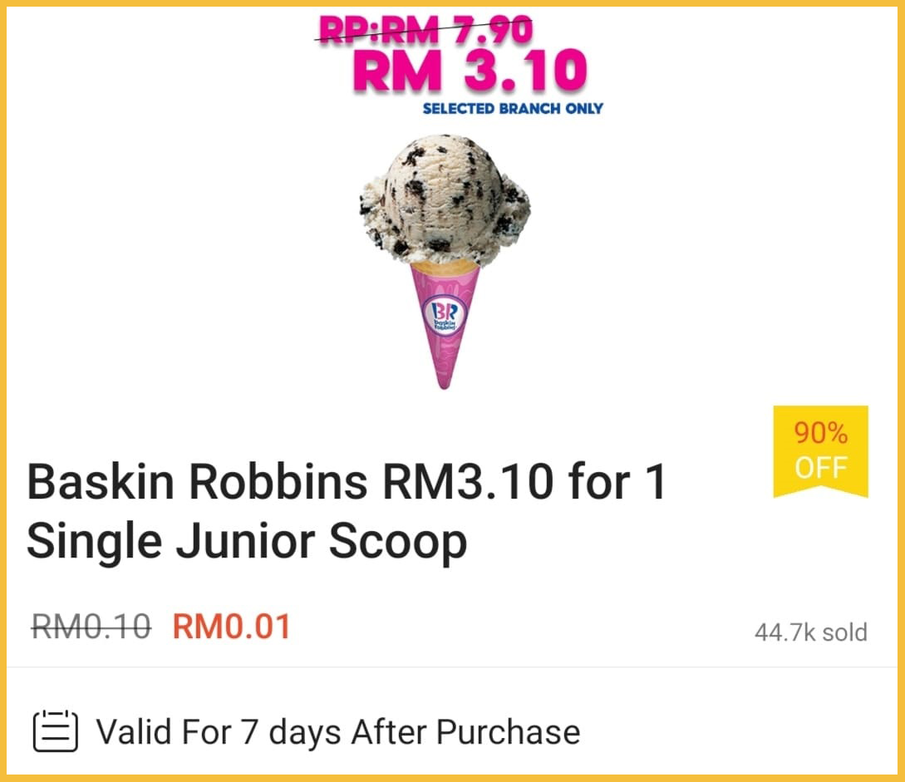Click the Baskin Robbins logo on cone

point(445,315)
